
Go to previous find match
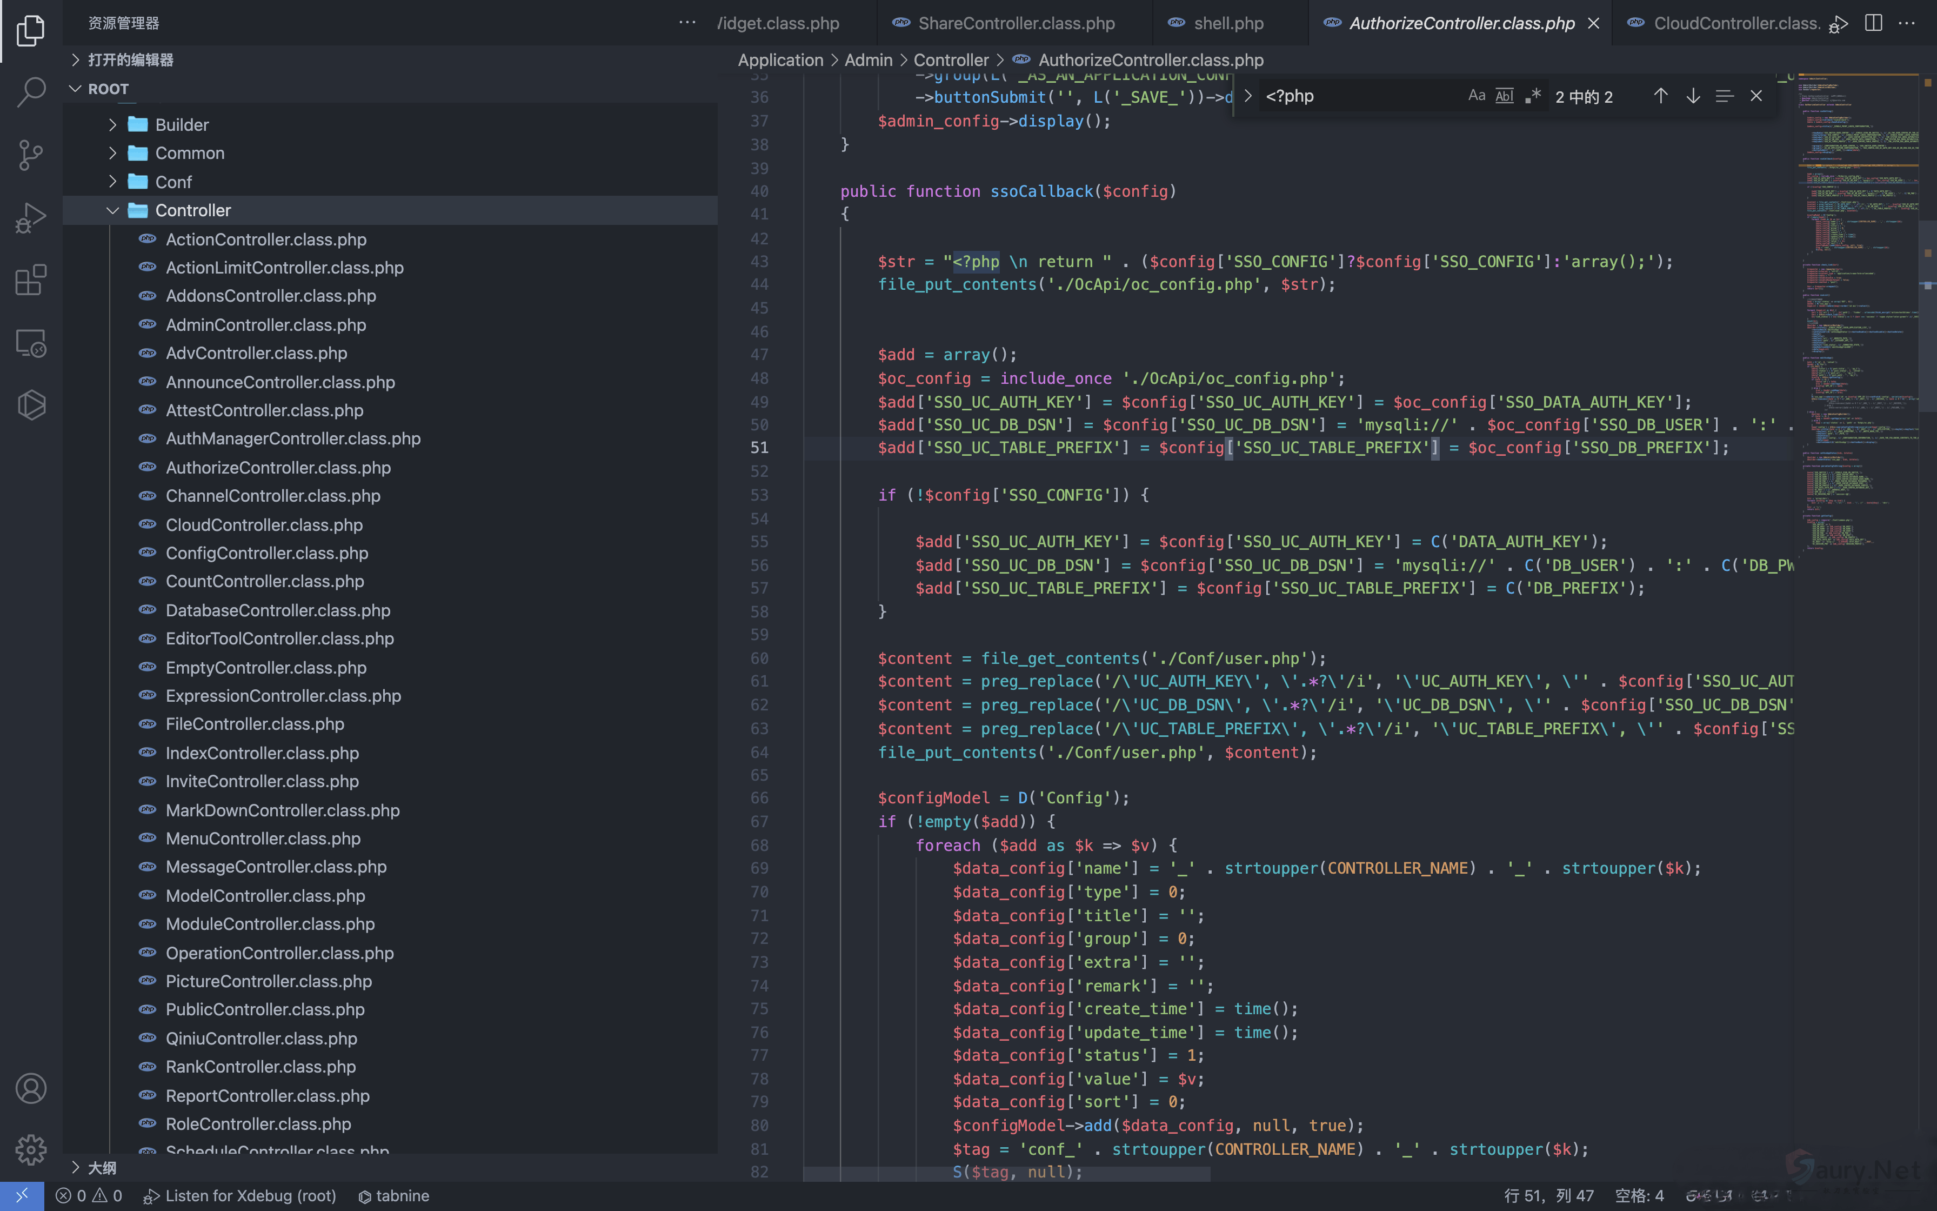click(x=1661, y=96)
